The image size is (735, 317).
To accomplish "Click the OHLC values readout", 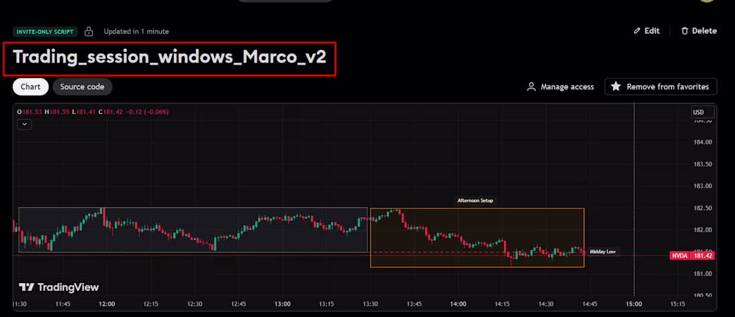I will pos(93,112).
